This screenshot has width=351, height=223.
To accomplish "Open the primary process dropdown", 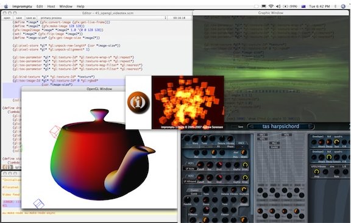I will point(102,18).
